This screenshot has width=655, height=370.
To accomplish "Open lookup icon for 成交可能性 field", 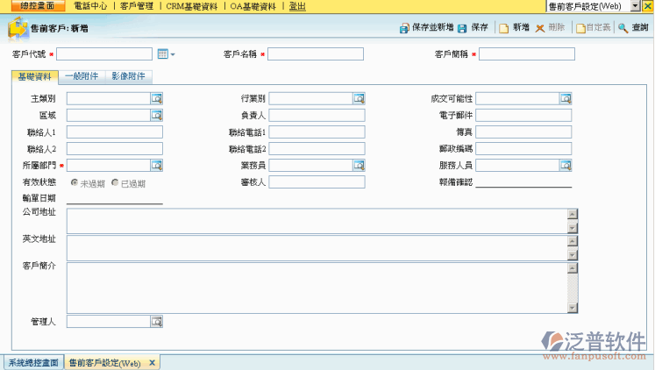I will (x=566, y=98).
